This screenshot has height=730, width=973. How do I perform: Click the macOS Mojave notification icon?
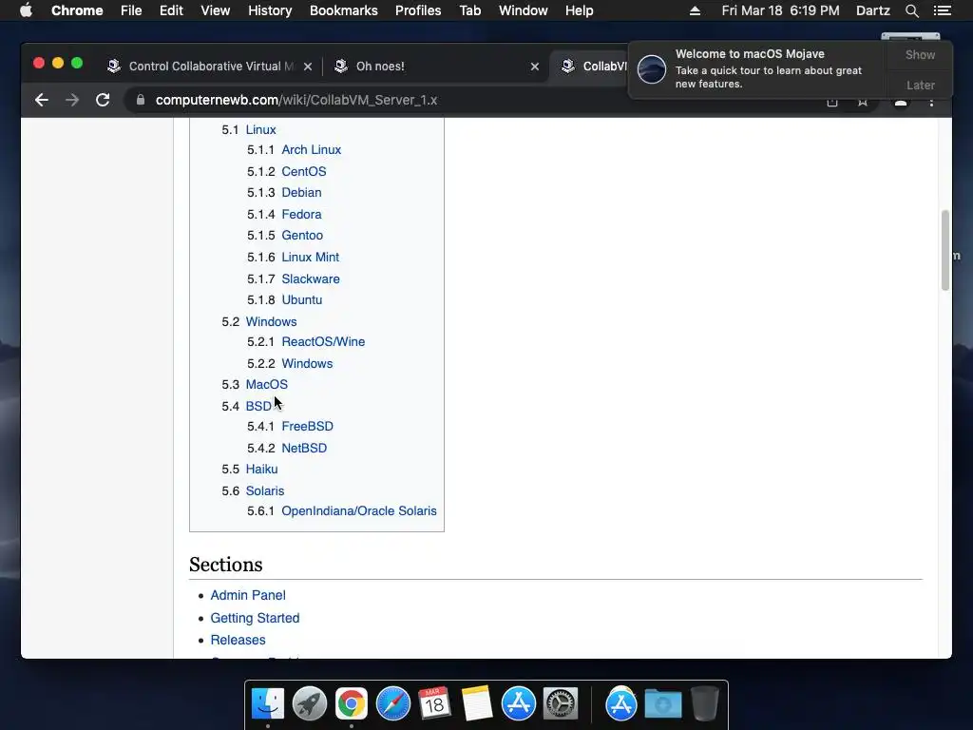[x=652, y=68]
